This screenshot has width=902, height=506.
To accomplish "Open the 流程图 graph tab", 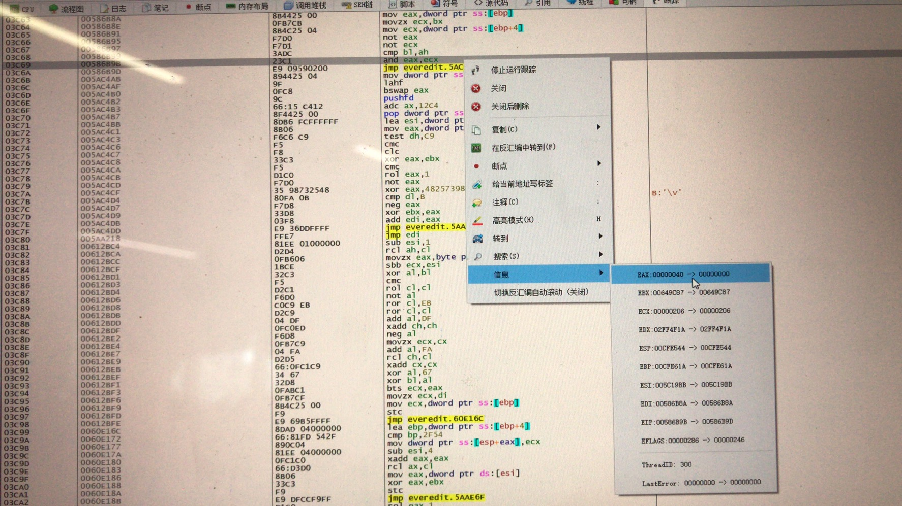I will pyautogui.click(x=67, y=9).
